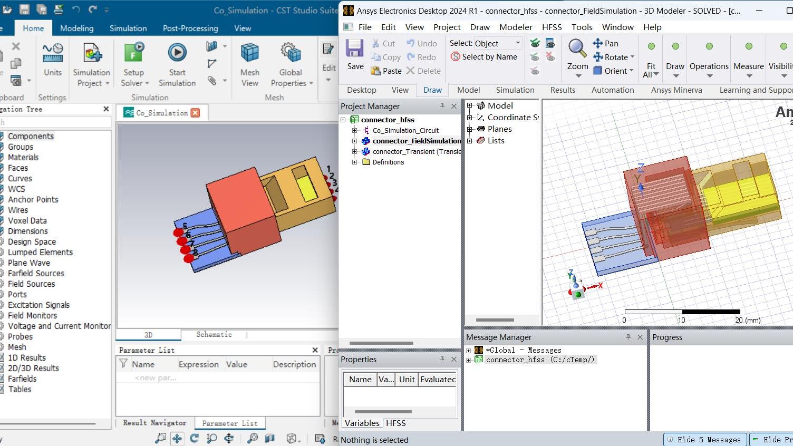Click Undo in Ansys toolbar
Screen dimensions: 793x446
[421, 43]
